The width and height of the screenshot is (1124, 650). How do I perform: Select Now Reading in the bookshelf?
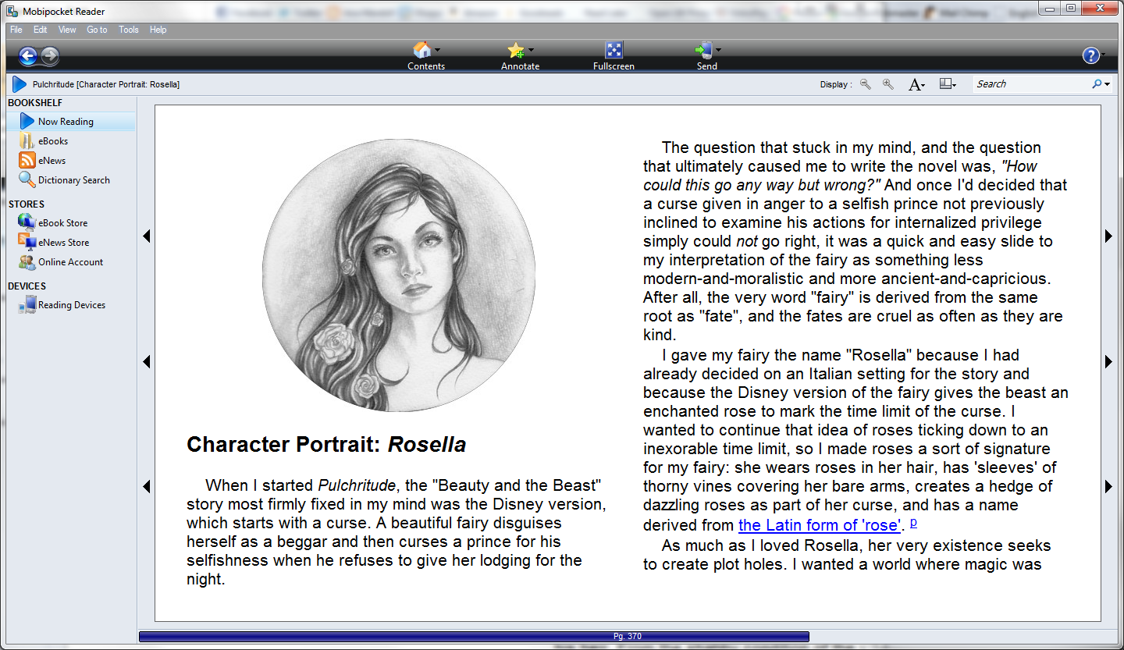point(70,122)
